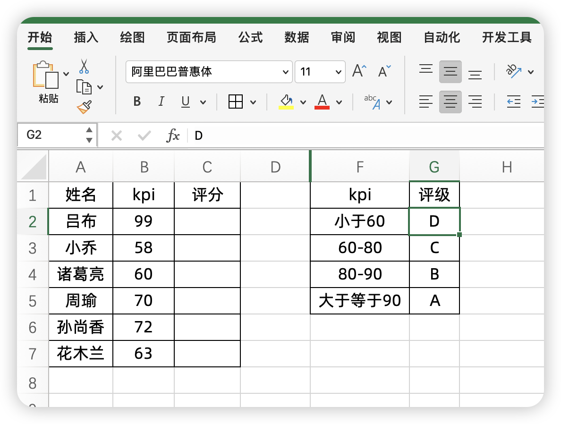Viewport: 561px width, 424px height.
Task: Increase indent icon
Action: coord(538,102)
